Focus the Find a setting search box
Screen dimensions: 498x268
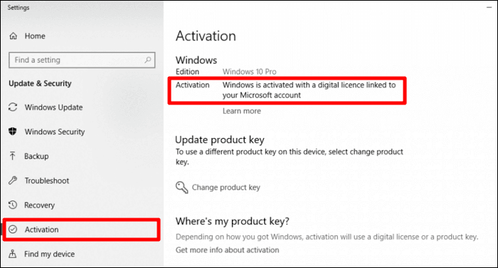[x=82, y=60]
